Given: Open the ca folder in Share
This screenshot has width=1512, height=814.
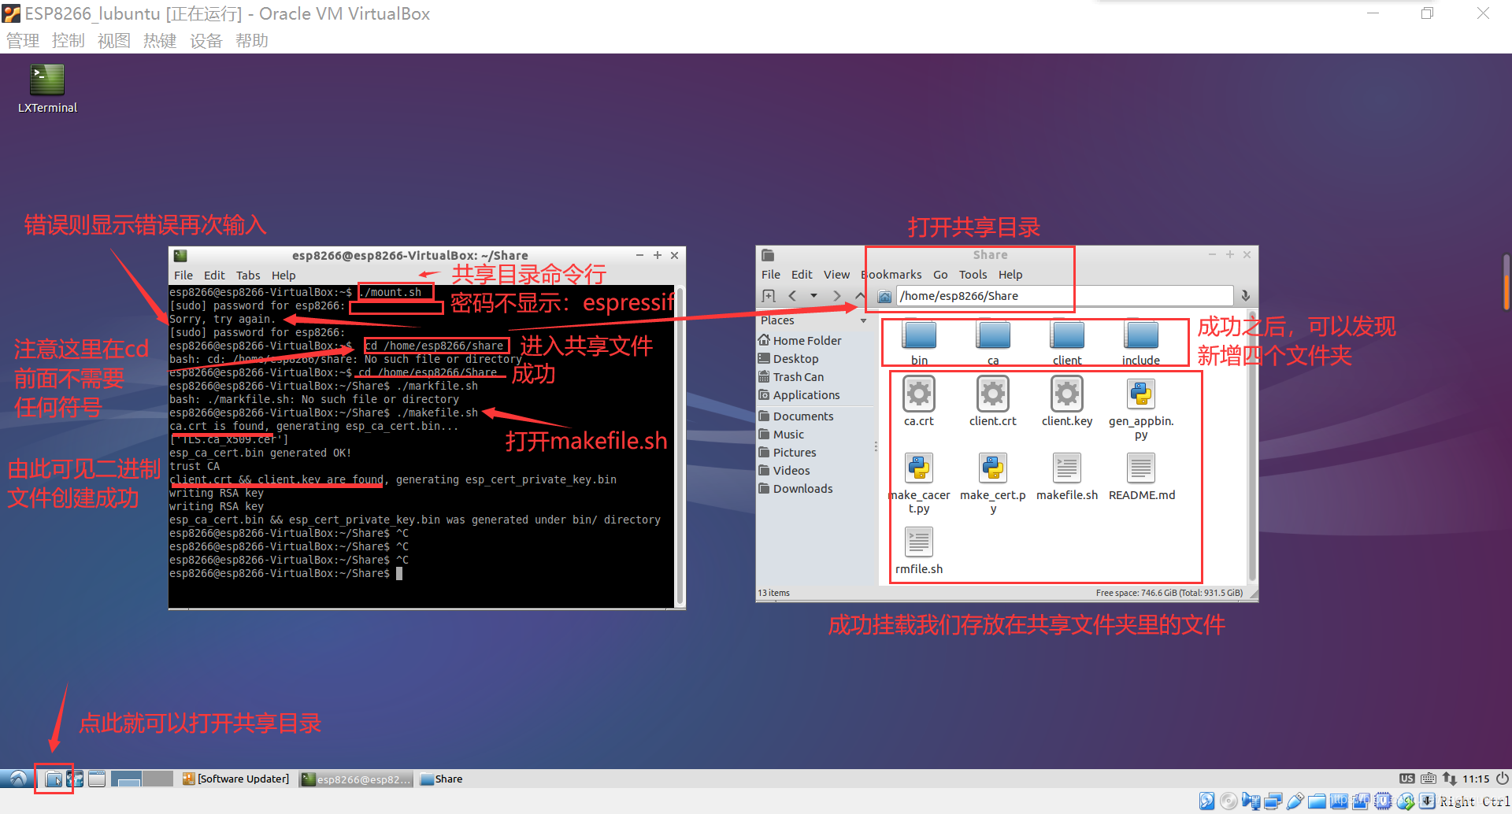Looking at the screenshot, I should coord(993,335).
